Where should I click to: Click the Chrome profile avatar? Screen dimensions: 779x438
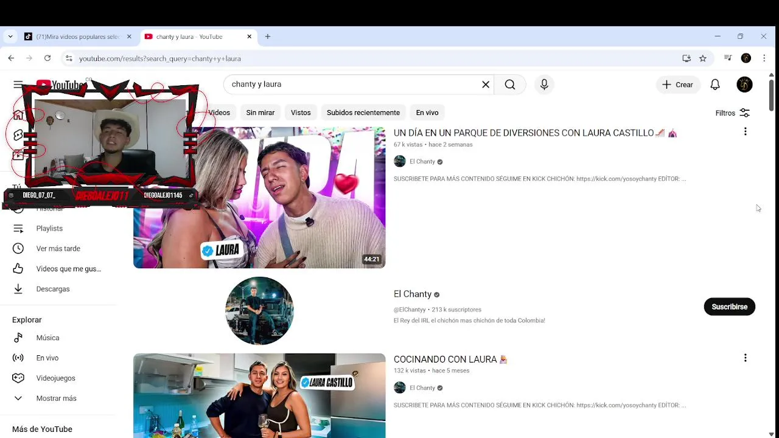click(746, 58)
